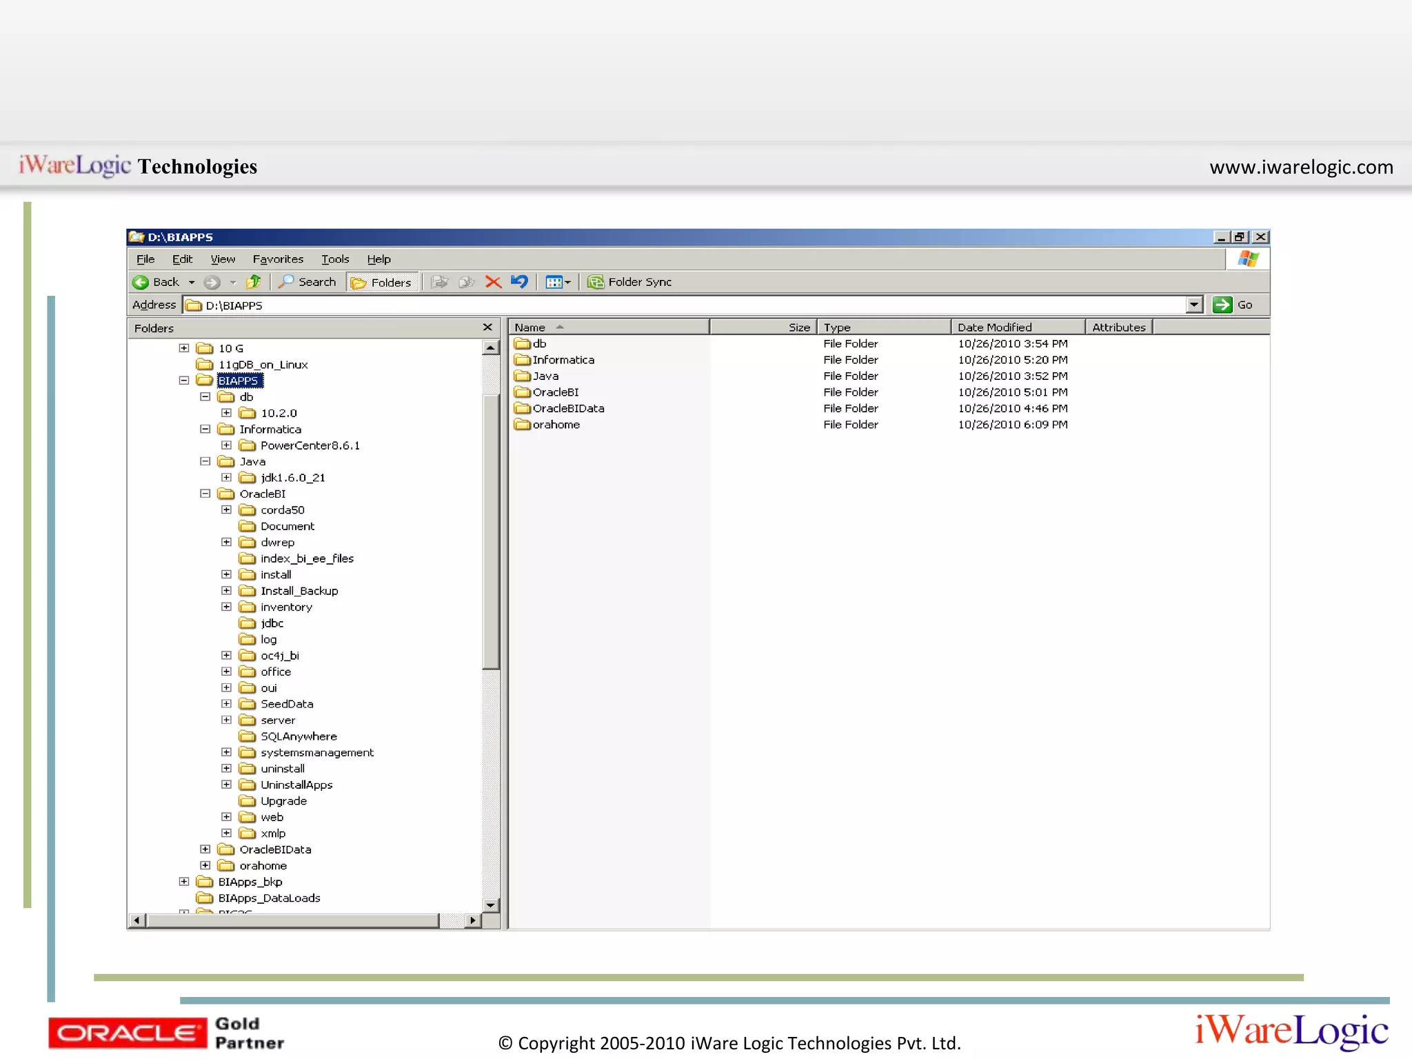Expand the jdk1.6.0_21 tree node

(x=226, y=478)
